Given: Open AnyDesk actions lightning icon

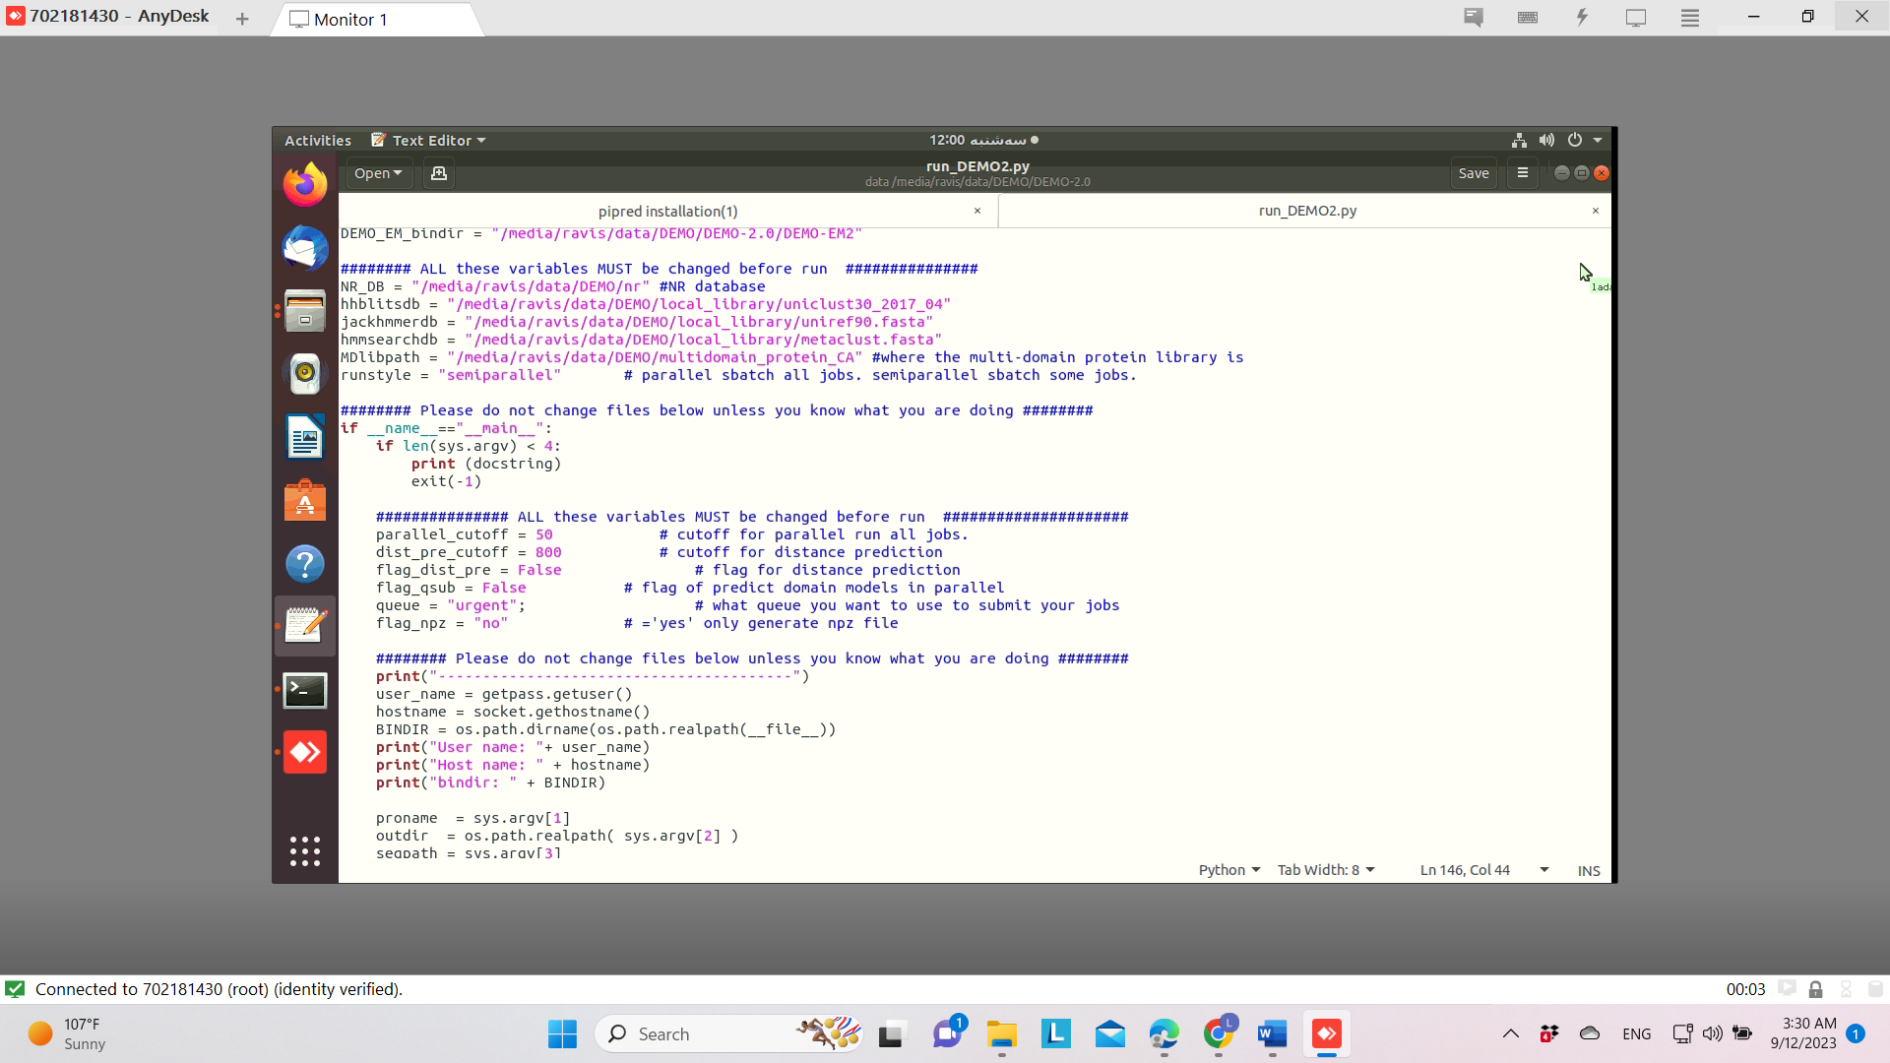Looking at the screenshot, I should coord(1582,17).
